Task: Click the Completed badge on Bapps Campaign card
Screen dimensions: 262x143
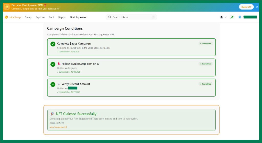Action: pos(205,44)
